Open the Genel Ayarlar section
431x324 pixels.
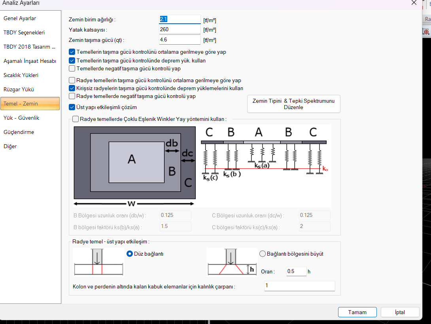tap(20, 19)
